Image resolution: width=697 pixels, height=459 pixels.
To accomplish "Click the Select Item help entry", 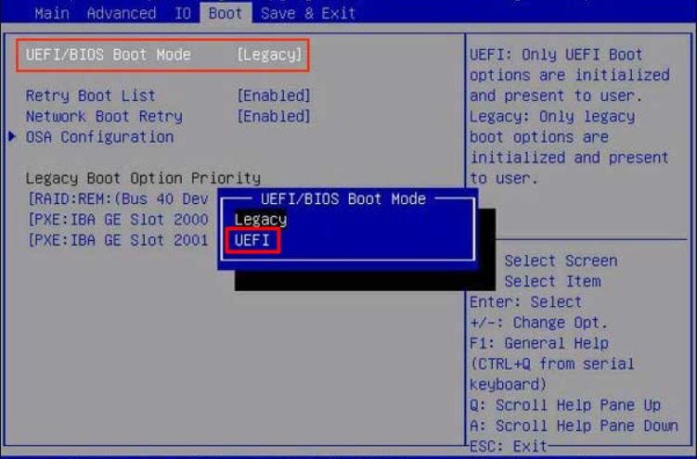I will point(552,282).
